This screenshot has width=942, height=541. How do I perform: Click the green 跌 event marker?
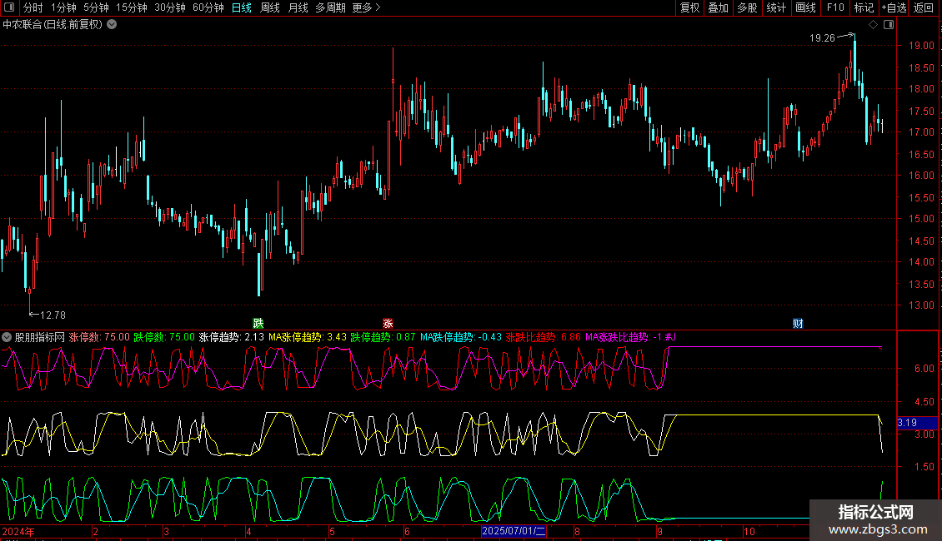[258, 323]
